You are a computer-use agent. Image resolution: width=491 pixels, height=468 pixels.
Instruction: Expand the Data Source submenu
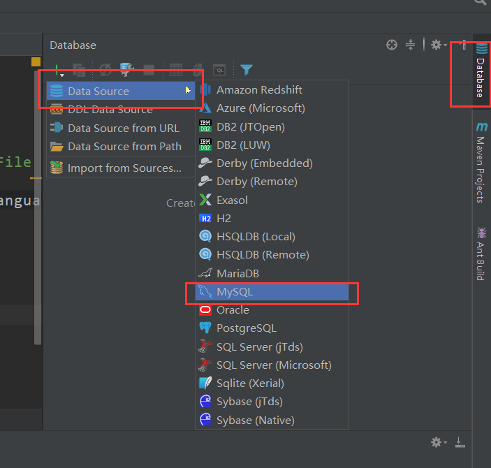coord(121,91)
